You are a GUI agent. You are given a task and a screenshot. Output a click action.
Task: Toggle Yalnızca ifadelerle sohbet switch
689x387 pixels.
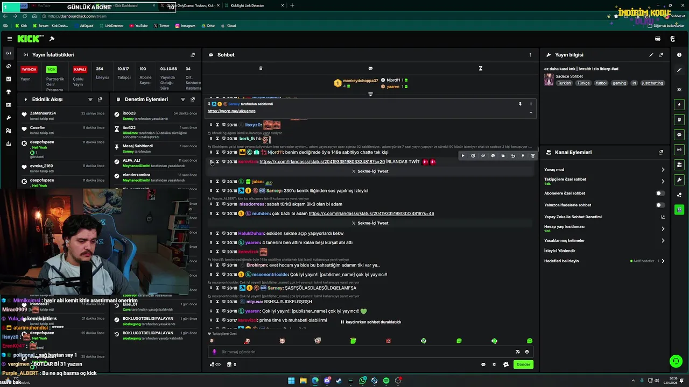coord(660,205)
